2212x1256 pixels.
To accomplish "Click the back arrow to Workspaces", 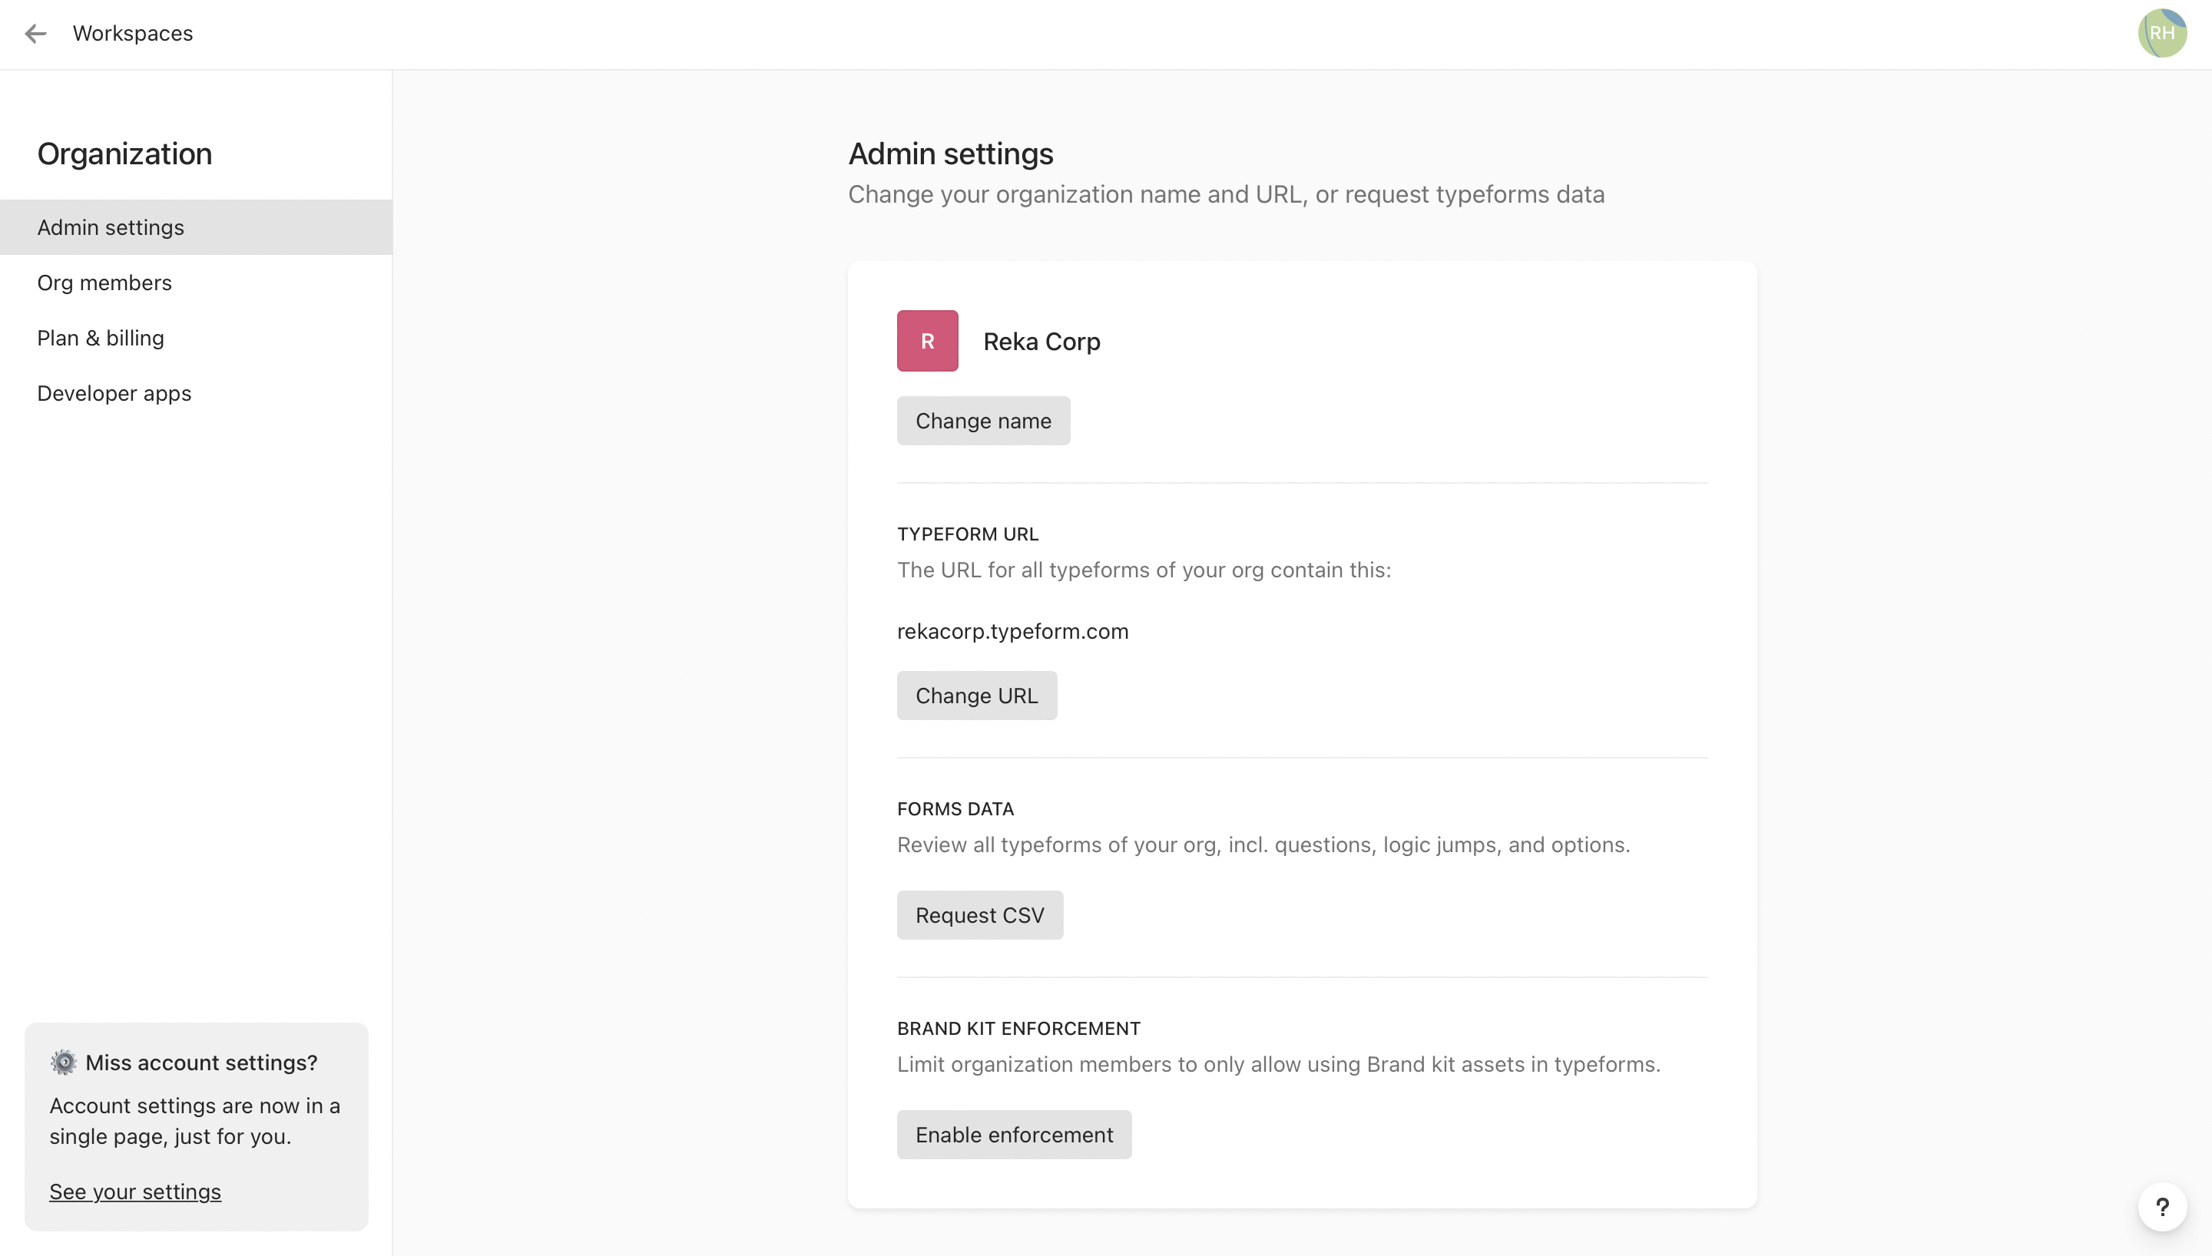I will coord(34,34).
